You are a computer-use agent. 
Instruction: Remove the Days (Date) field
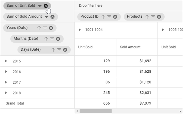tap(65, 50)
